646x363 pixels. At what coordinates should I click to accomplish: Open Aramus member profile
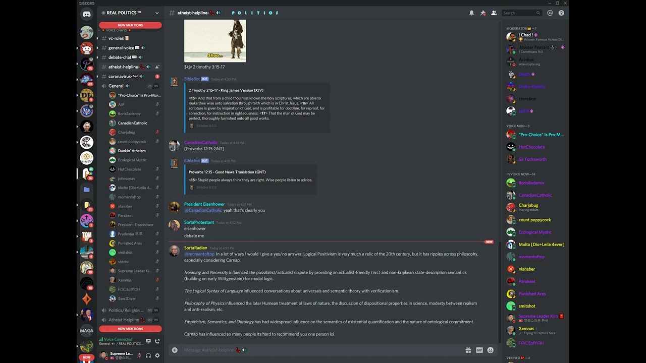point(535,62)
